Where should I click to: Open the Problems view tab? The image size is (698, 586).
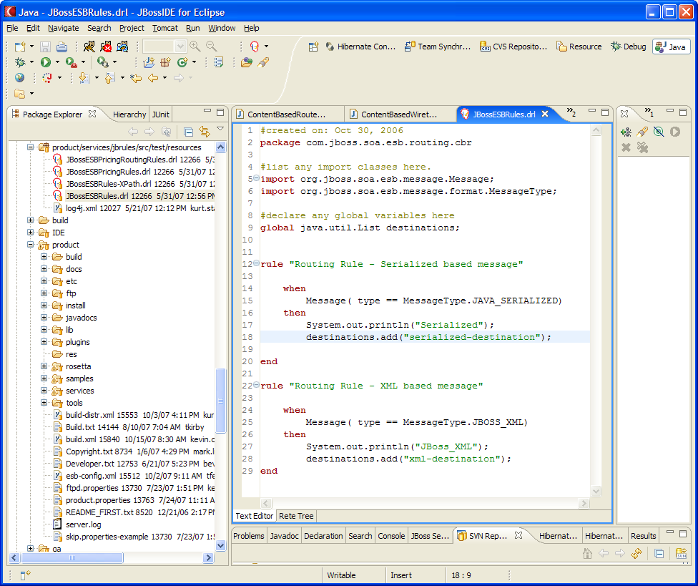pos(248,536)
